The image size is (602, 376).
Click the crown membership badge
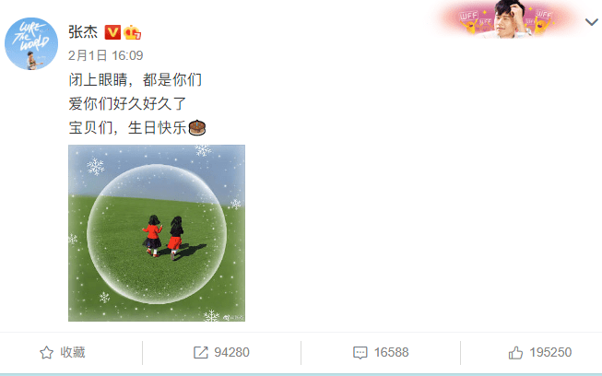tap(132, 32)
